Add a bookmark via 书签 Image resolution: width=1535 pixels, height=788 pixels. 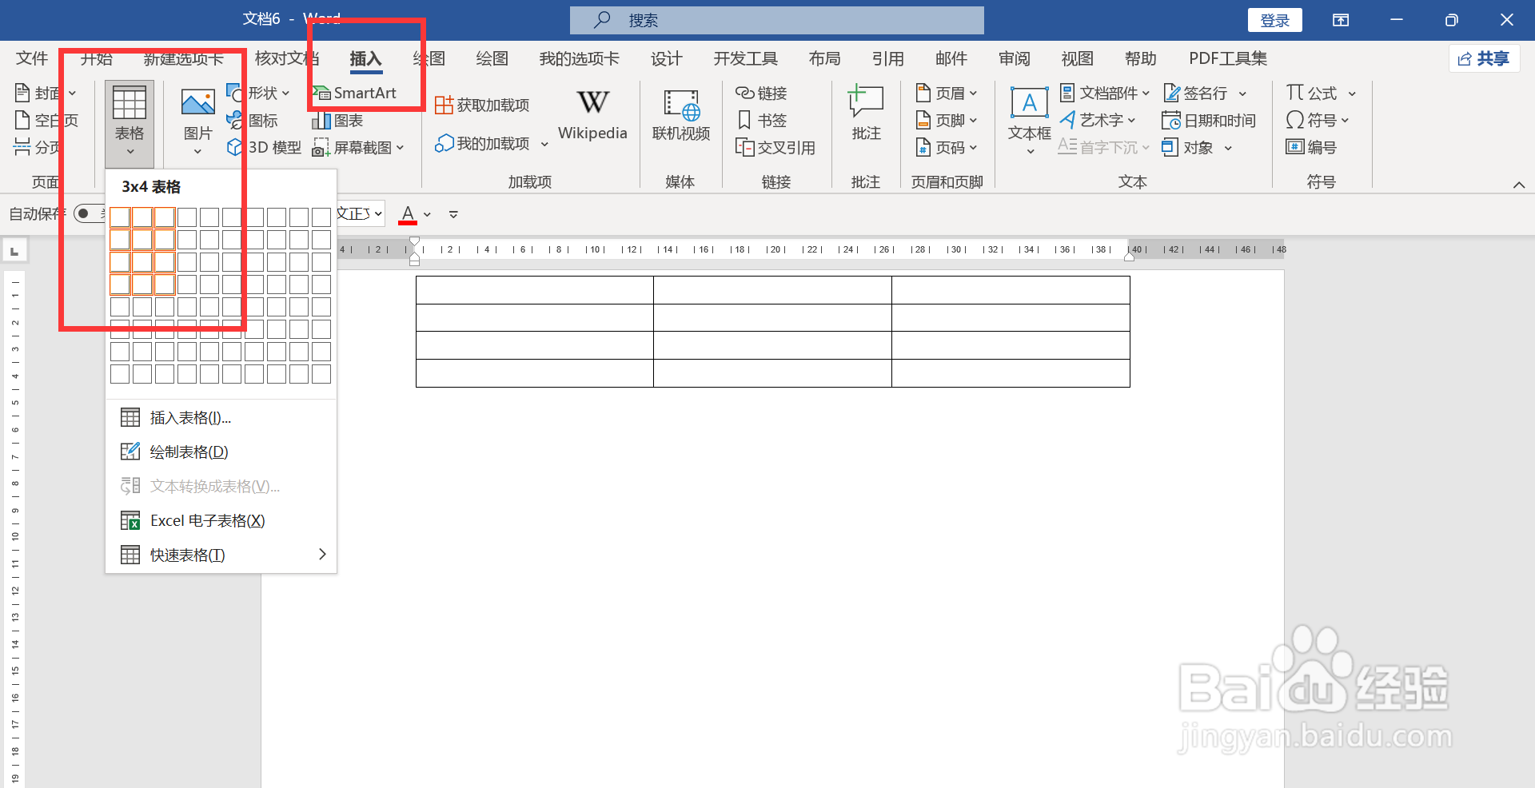[761, 121]
